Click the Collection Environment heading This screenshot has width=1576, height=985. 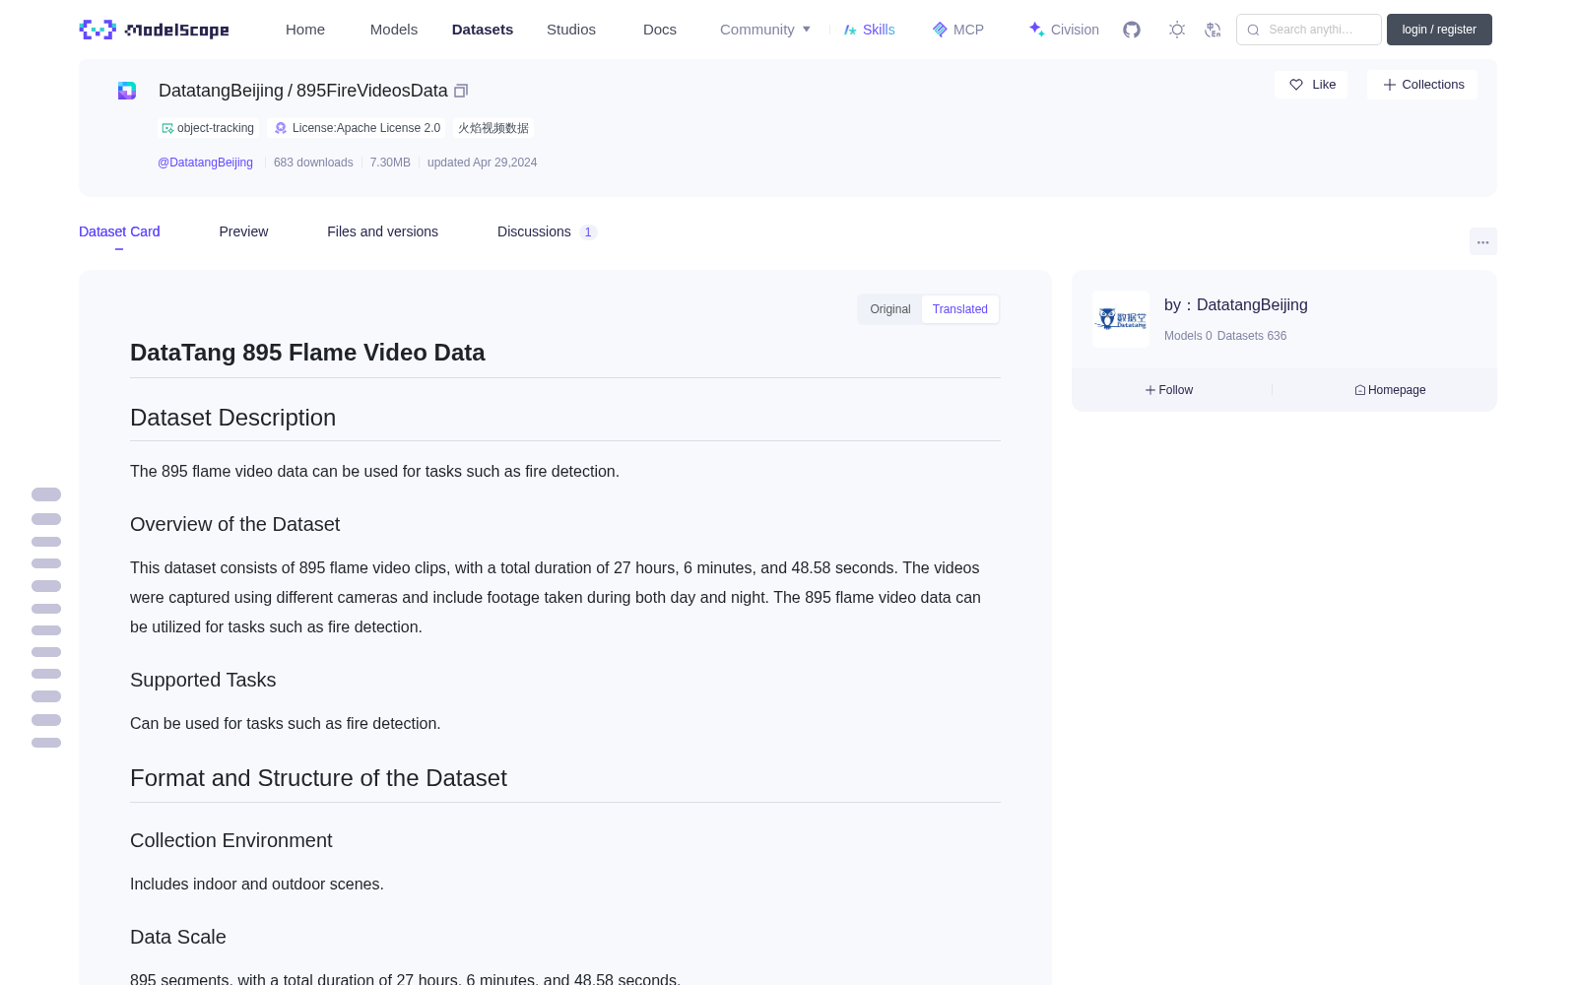click(230, 841)
